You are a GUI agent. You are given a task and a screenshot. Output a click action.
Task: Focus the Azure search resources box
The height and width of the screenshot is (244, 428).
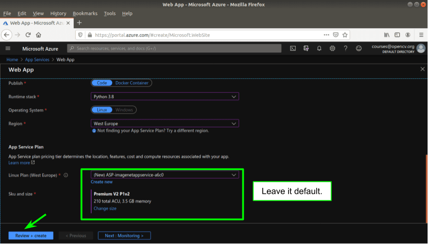pyautogui.click(x=174, y=48)
